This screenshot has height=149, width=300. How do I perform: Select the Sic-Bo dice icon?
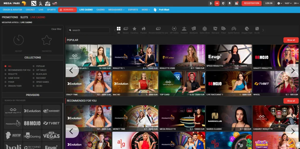257,29
